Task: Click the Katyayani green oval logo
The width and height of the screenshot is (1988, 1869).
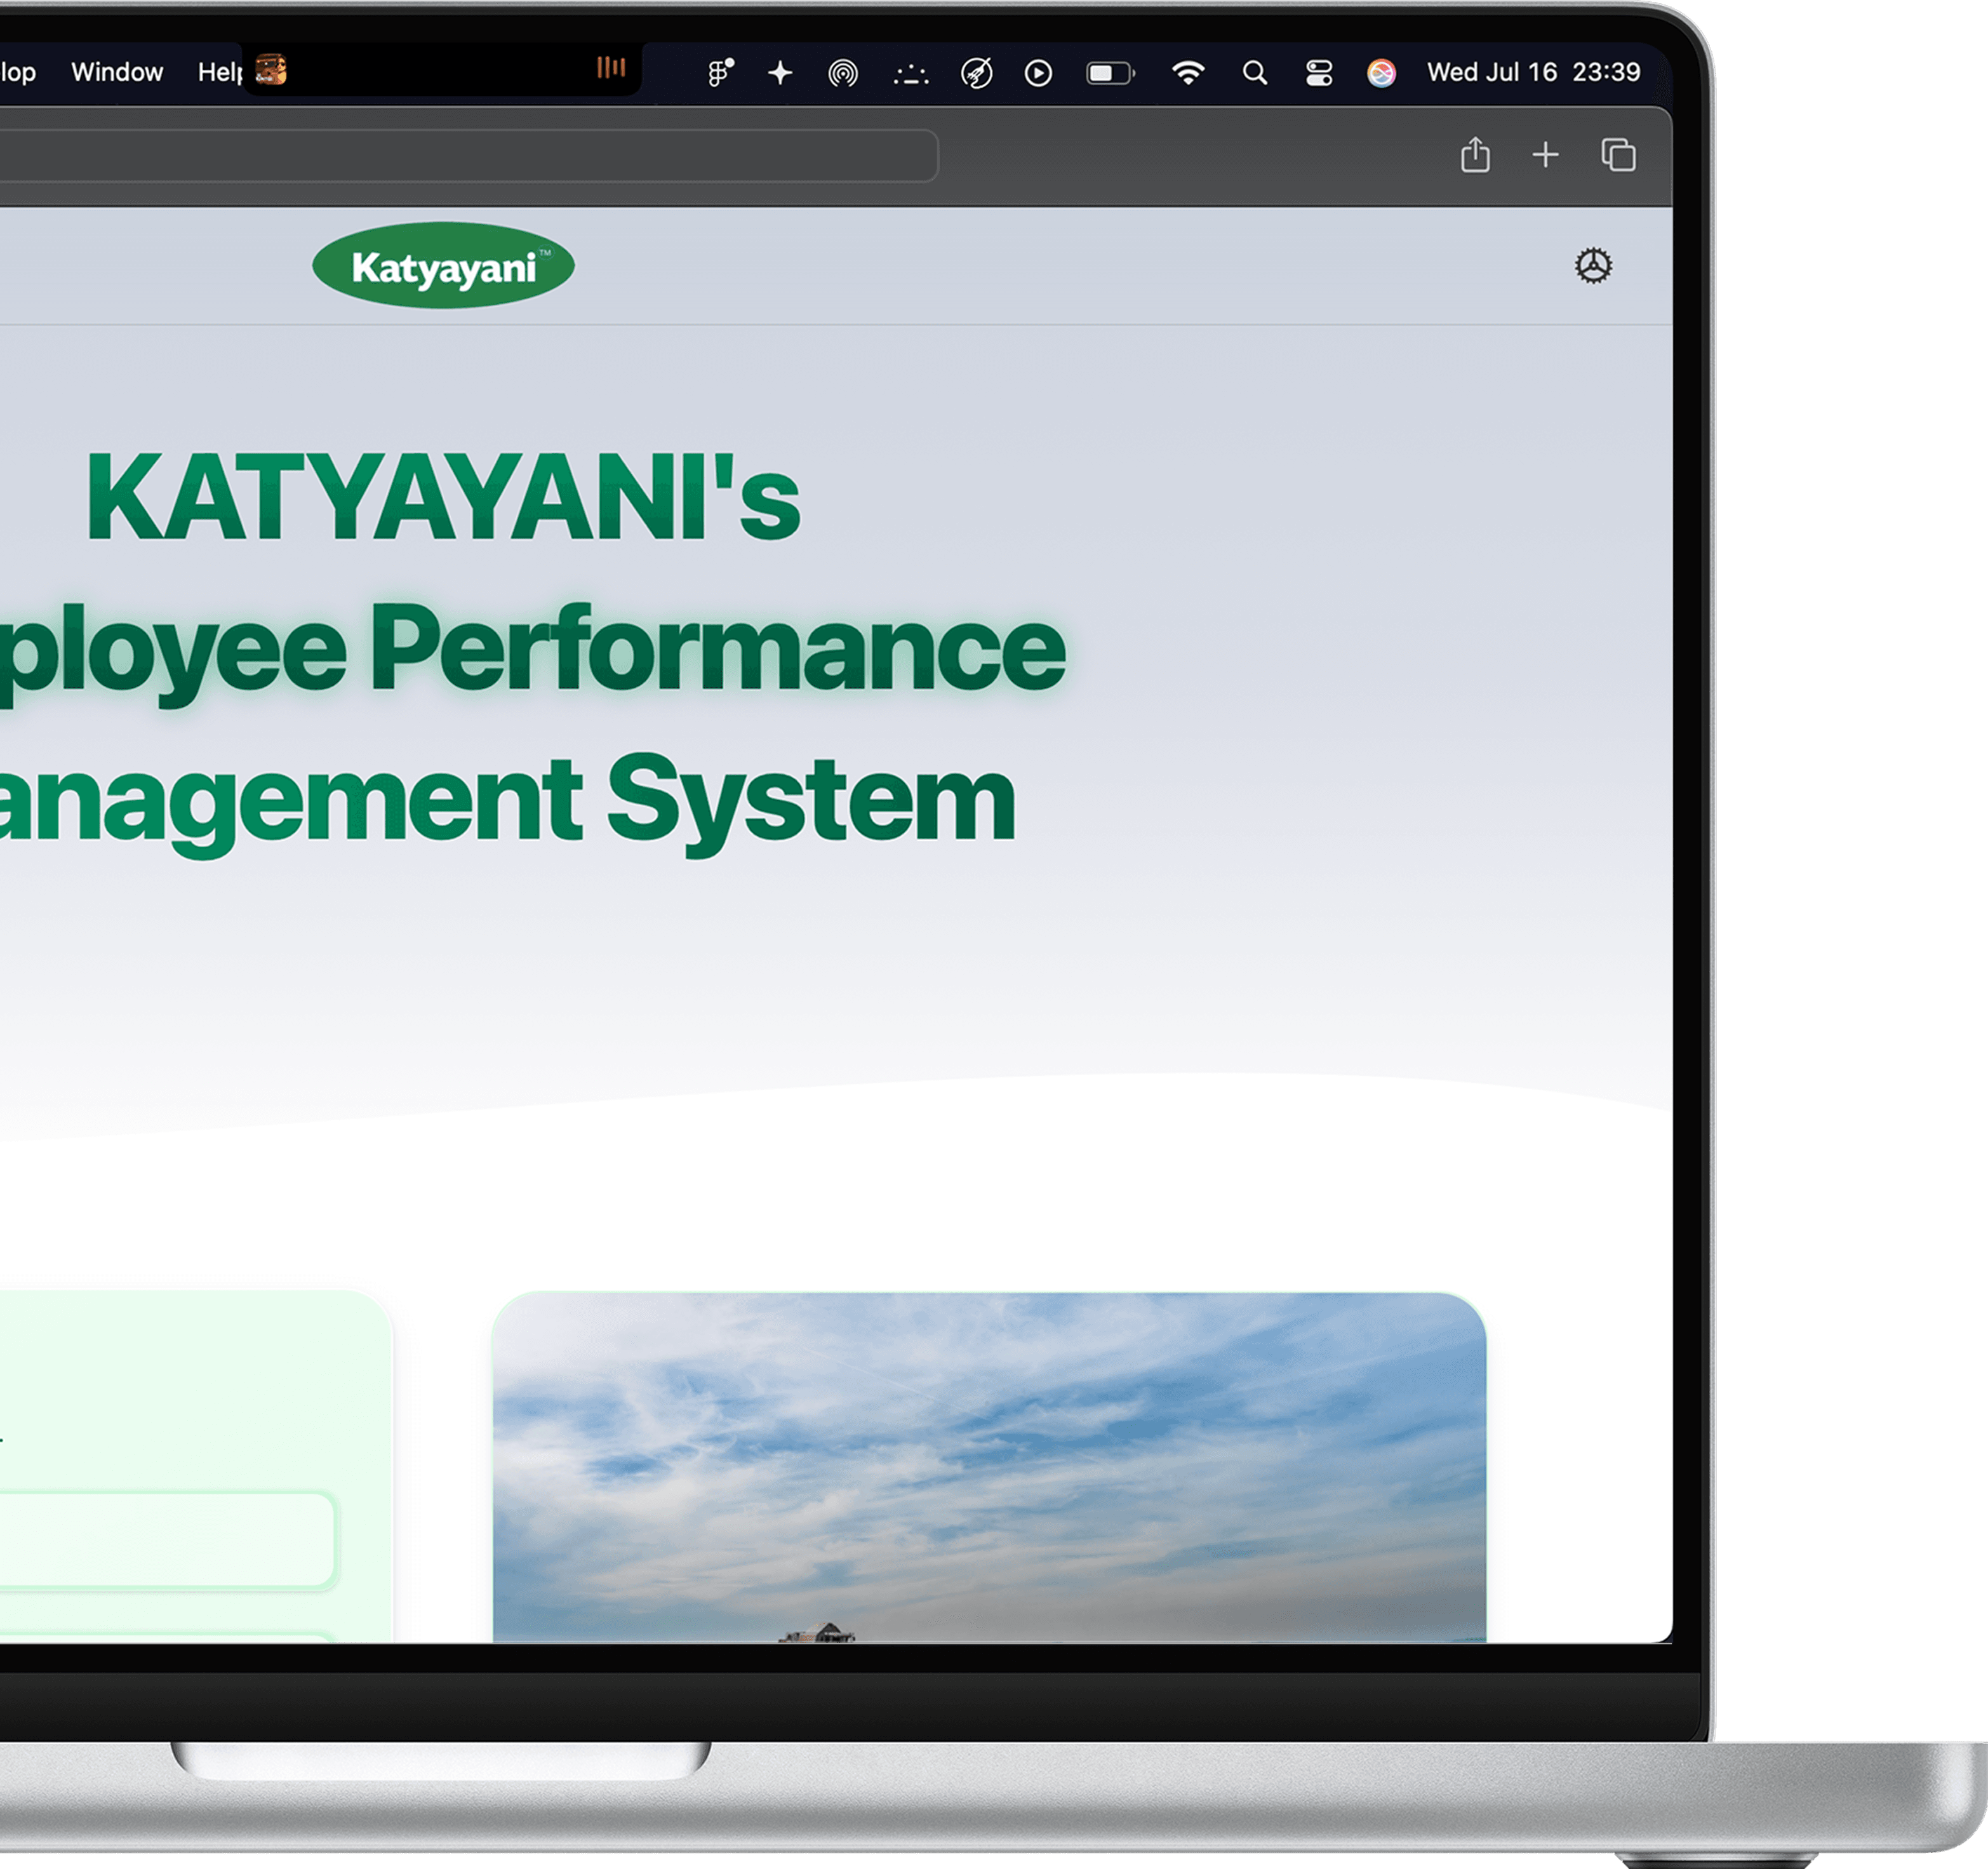Action: point(444,266)
